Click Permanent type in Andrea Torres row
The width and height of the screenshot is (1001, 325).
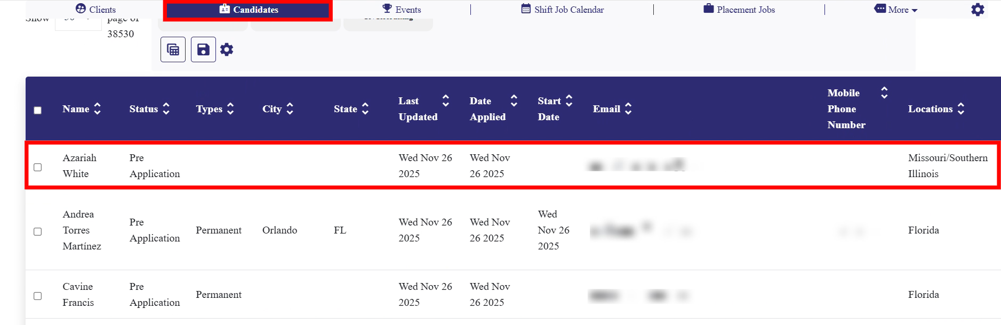pos(219,230)
